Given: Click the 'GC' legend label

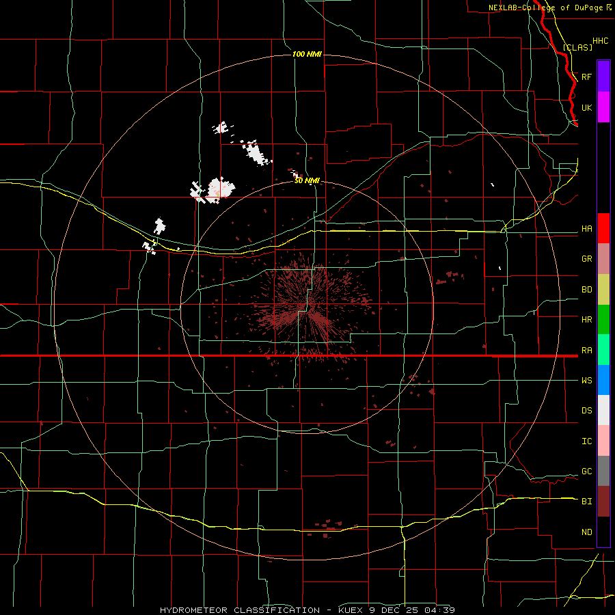Looking at the screenshot, I should pyautogui.click(x=587, y=471).
